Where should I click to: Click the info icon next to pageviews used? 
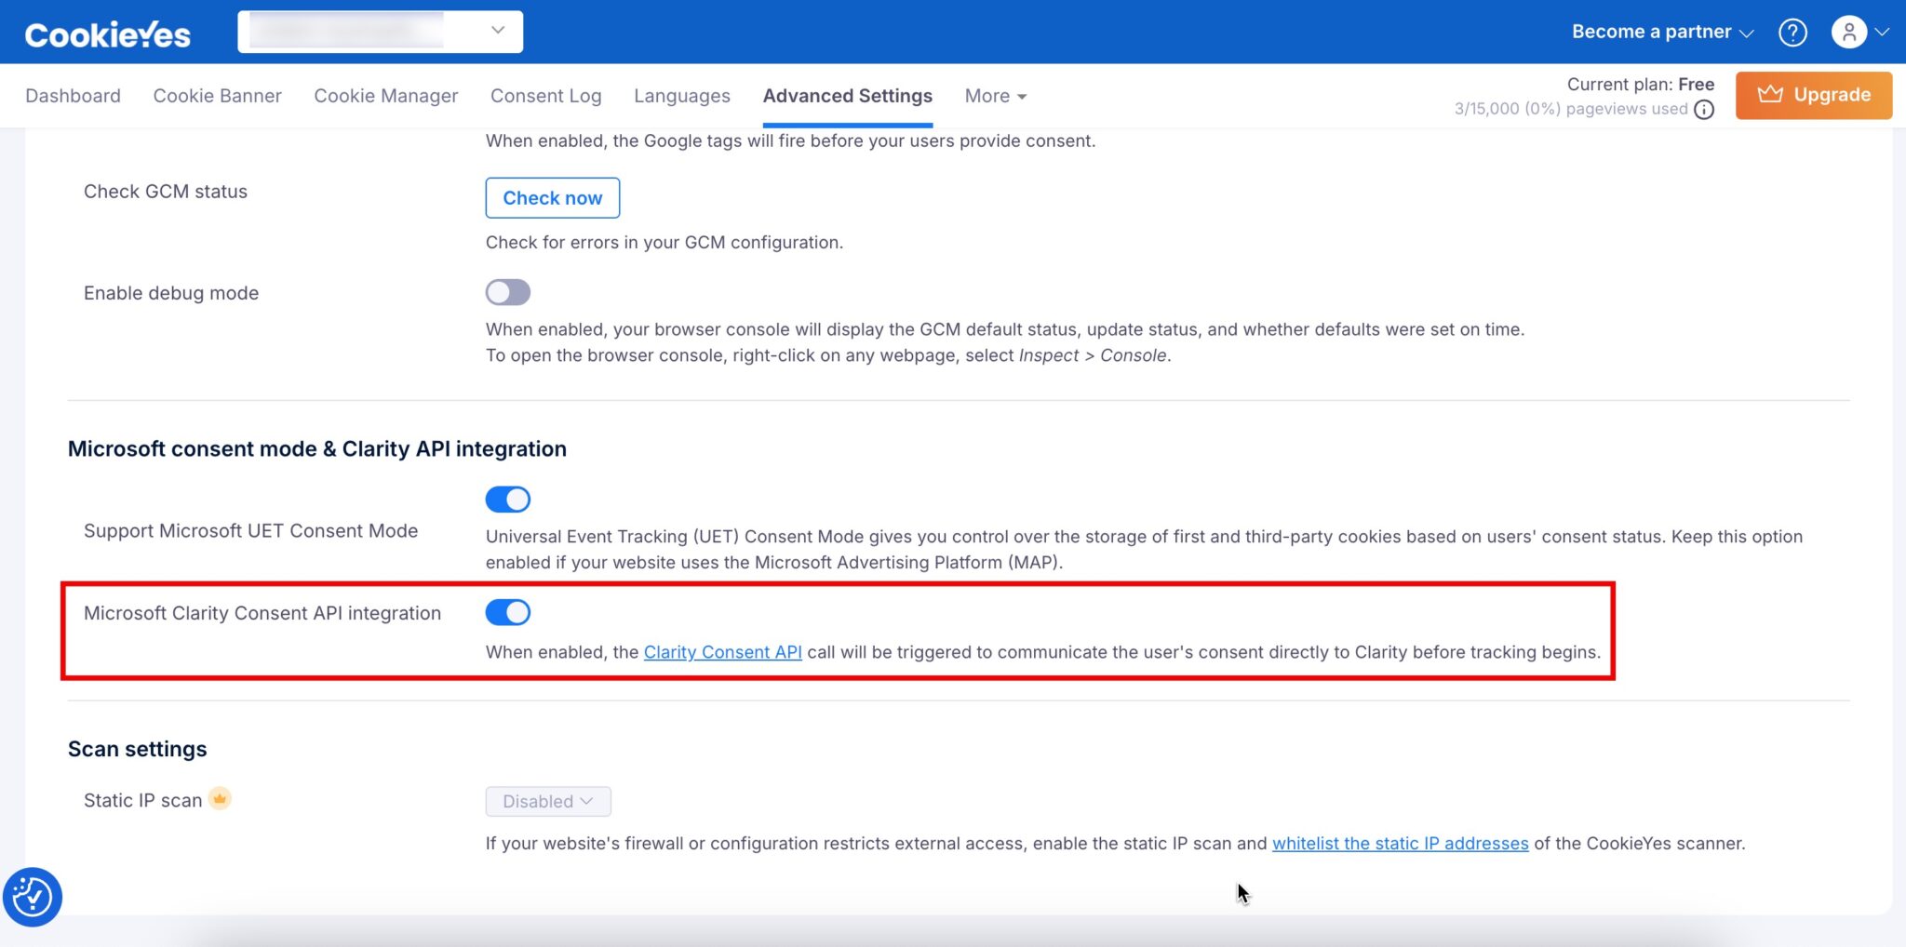(1705, 109)
